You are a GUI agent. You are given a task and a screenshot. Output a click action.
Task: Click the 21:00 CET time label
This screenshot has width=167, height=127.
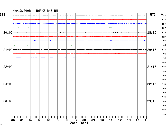click(8, 50)
